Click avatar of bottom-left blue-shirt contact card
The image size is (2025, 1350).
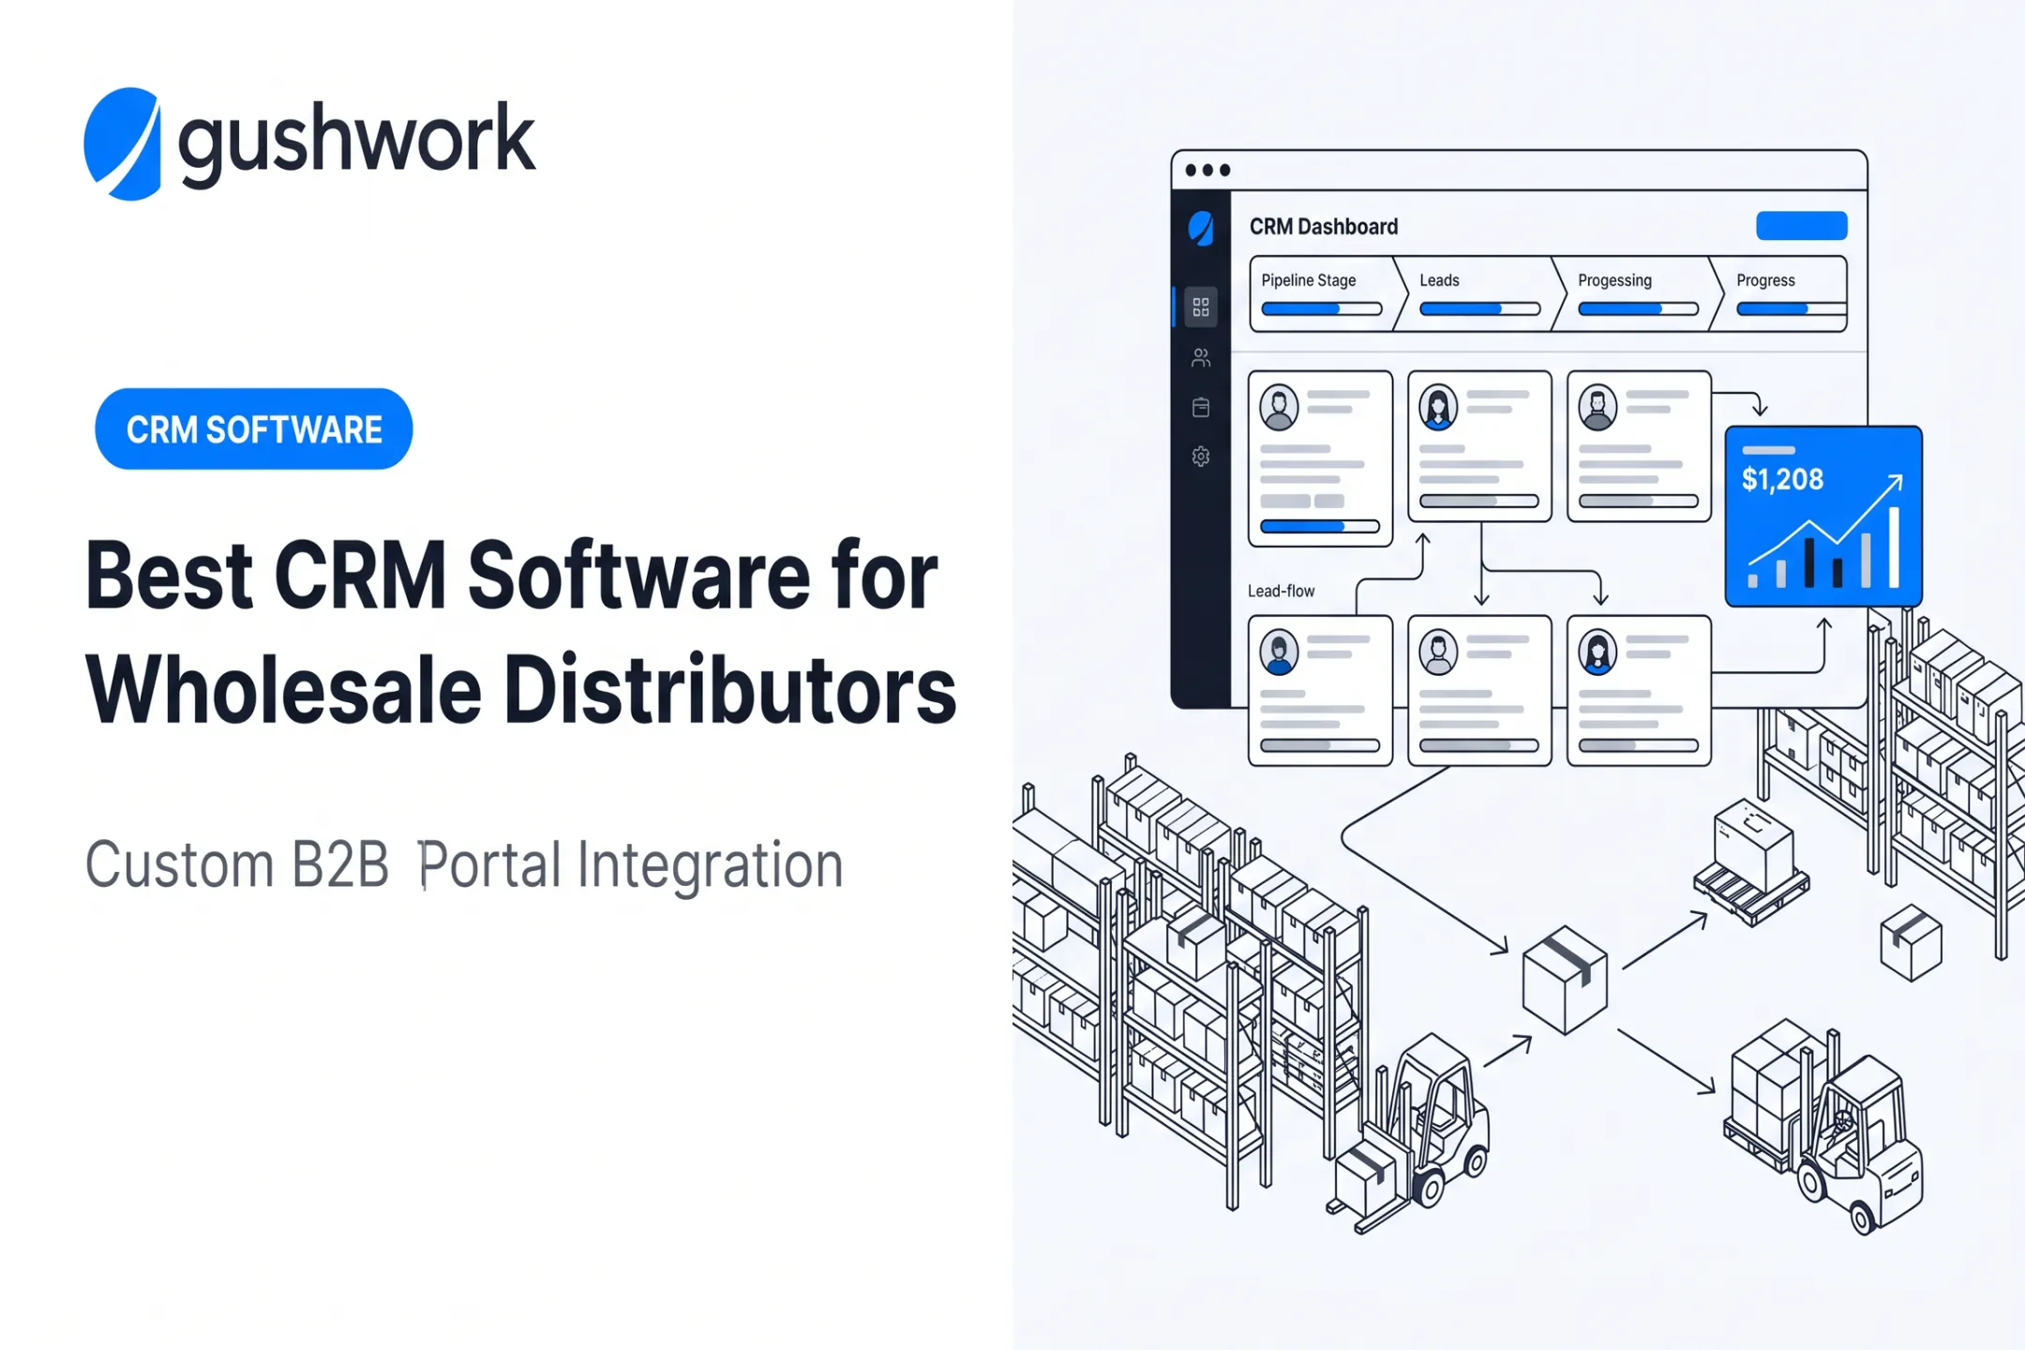click(x=1279, y=652)
